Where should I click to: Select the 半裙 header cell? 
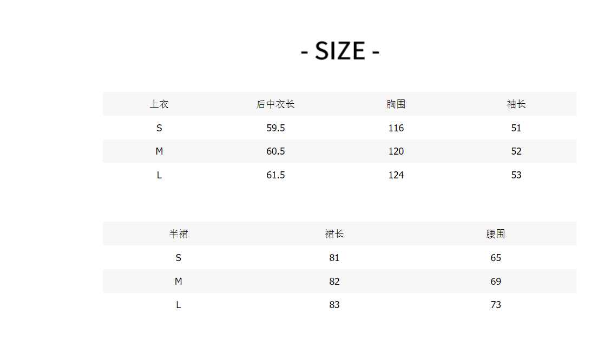pyautogui.click(x=179, y=234)
